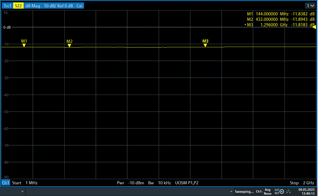Click the 0 dB reference line label
The width and height of the screenshot is (318, 196).
click(x=7, y=27)
